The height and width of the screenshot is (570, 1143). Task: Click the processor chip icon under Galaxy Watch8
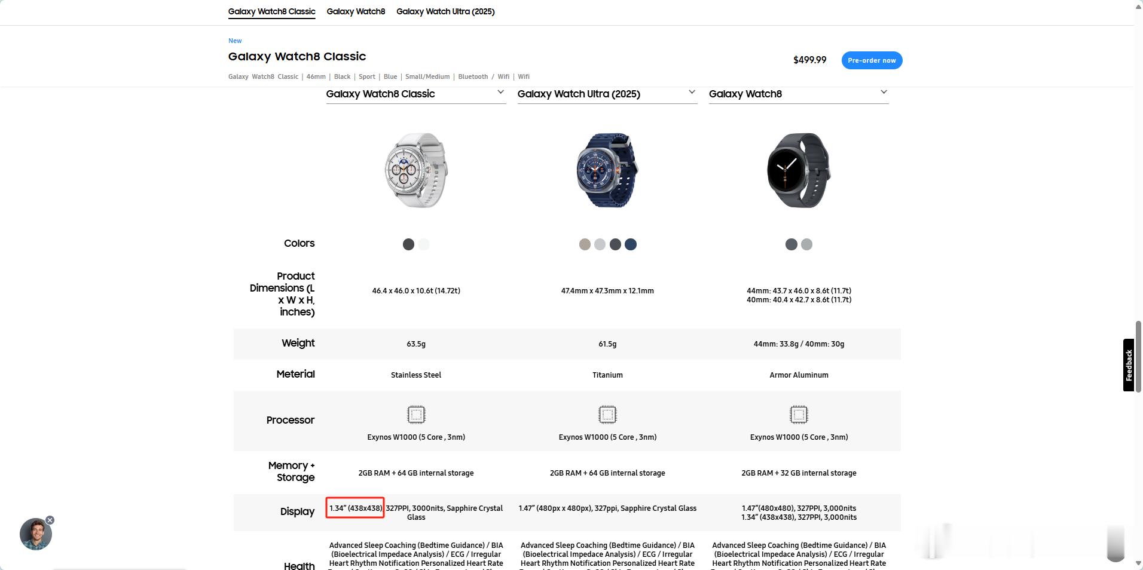click(799, 414)
